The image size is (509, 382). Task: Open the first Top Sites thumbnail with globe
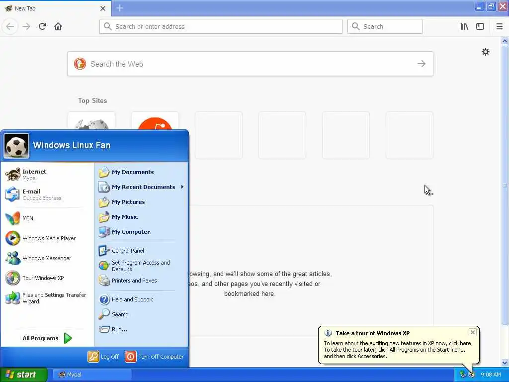click(x=91, y=121)
